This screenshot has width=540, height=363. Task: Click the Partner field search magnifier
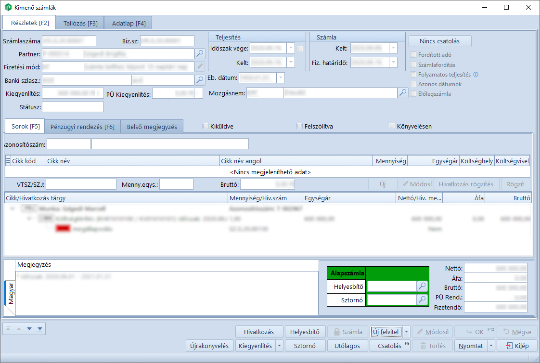tap(200, 53)
